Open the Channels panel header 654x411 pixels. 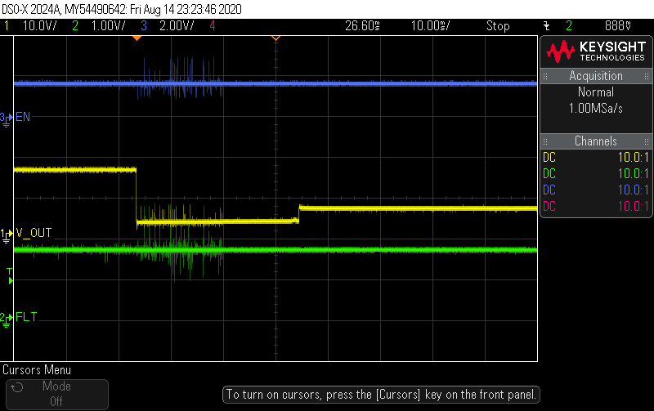[x=596, y=141]
